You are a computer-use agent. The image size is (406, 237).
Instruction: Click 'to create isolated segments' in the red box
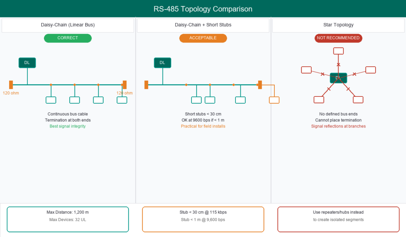(338, 220)
